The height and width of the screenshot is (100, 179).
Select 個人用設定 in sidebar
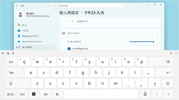pyautogui.click(x=36, y=47)
